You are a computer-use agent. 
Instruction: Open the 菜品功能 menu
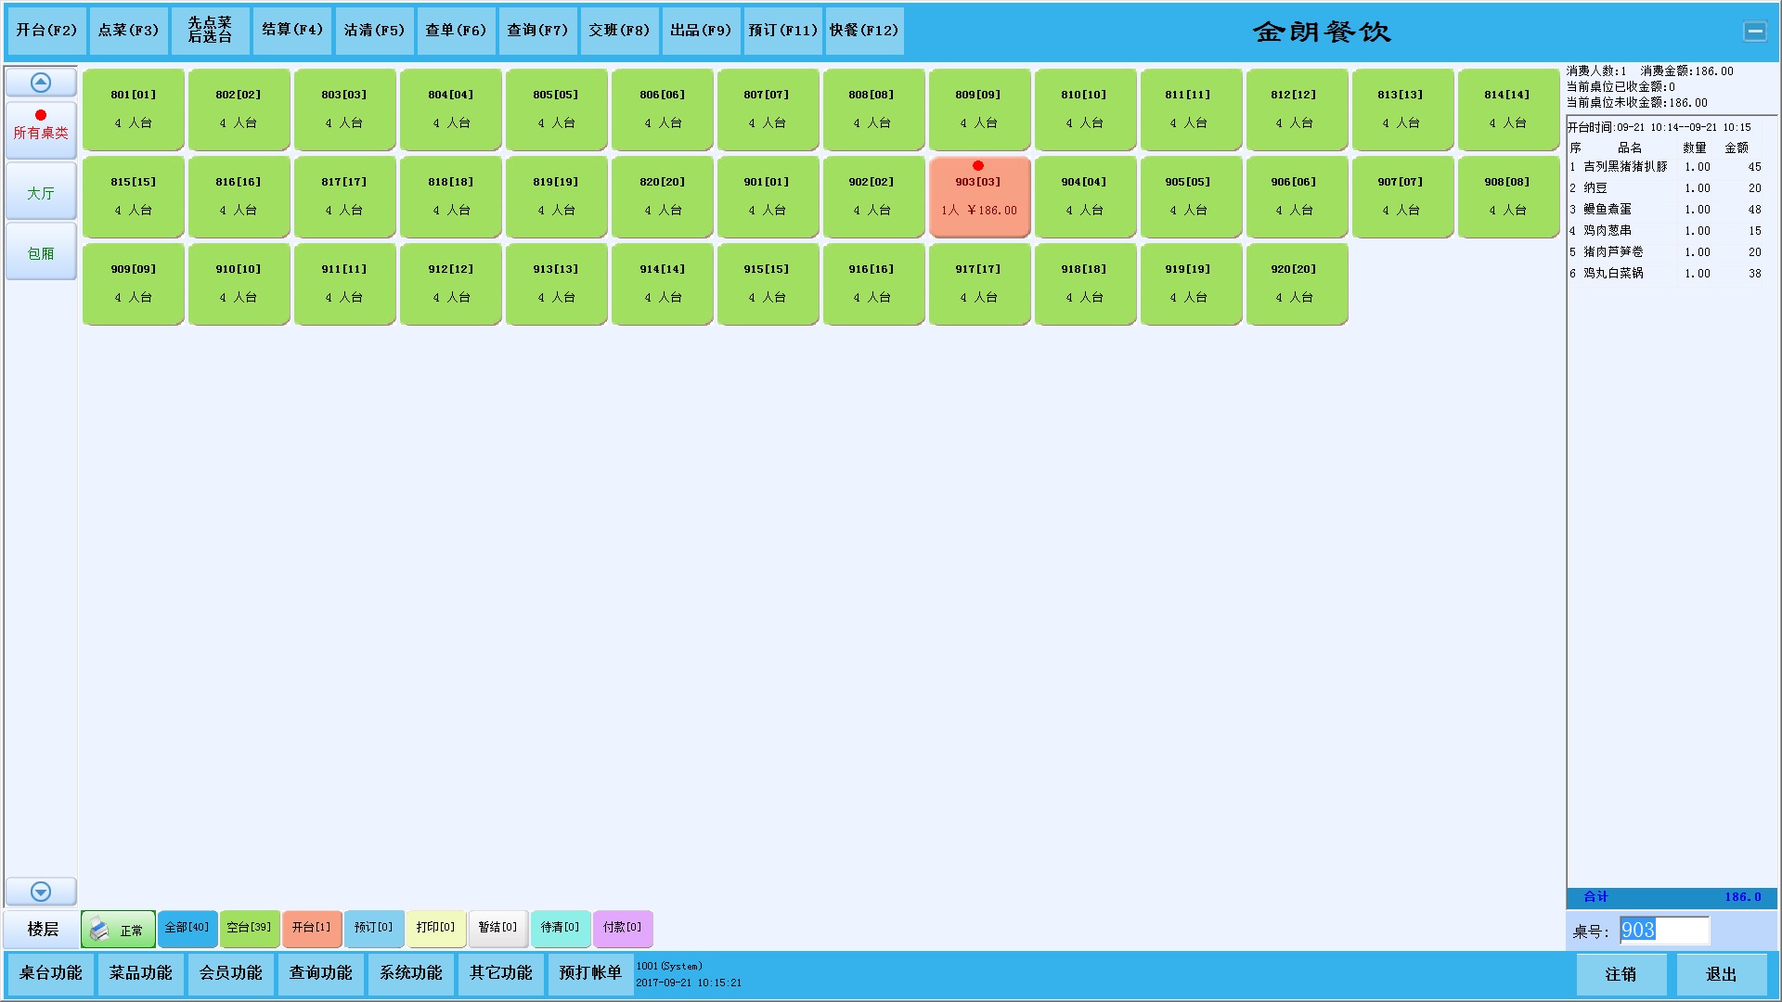coord(141,973)
